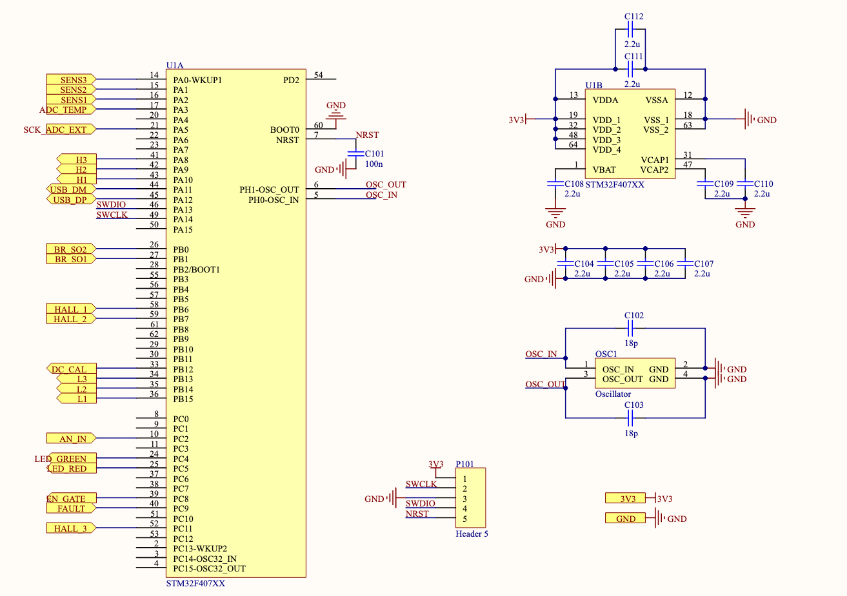Image resolution: width=847 pixels, height=596 pixels.
Task: Click the C108 capacitor on VBAT
Action: tap(555, 184)
